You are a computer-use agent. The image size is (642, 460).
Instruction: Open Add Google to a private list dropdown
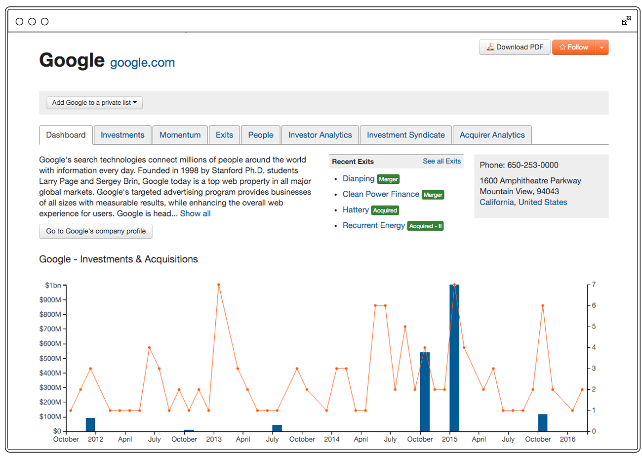click(94, 103)
